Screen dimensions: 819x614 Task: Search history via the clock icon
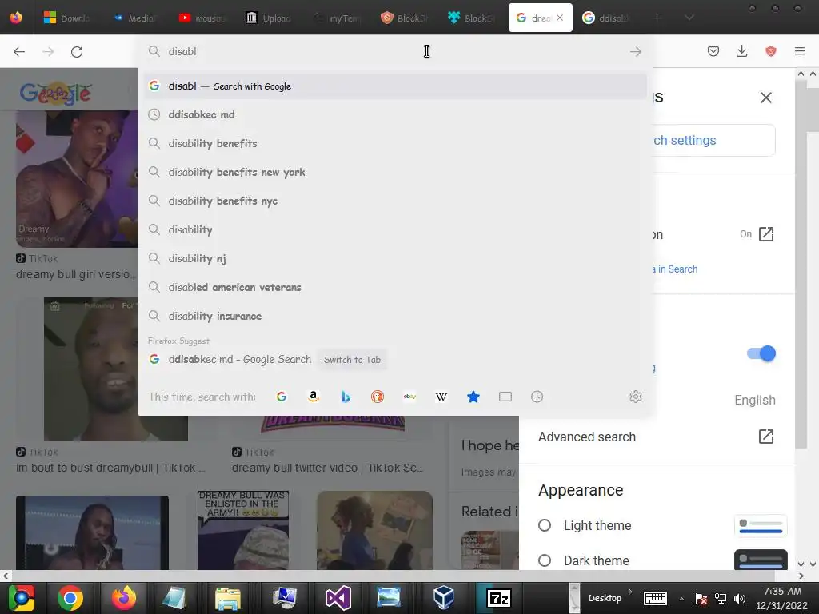[x=537, y=397]
